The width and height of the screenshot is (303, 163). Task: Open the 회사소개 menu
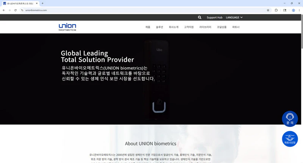point(173,27)
